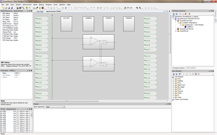Click the home view icon beside zoom
This screenshot has height=135, width=217.
[125, 8]
